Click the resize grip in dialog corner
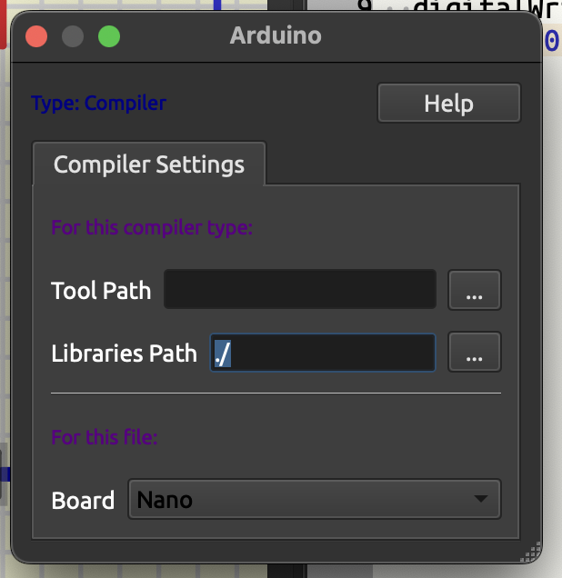The width and height of the screenshot is (562, 578). pos(534,552)
